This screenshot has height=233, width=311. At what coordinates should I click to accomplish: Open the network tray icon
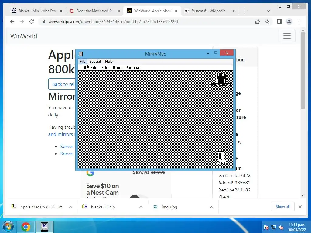[x=274, y=227]
